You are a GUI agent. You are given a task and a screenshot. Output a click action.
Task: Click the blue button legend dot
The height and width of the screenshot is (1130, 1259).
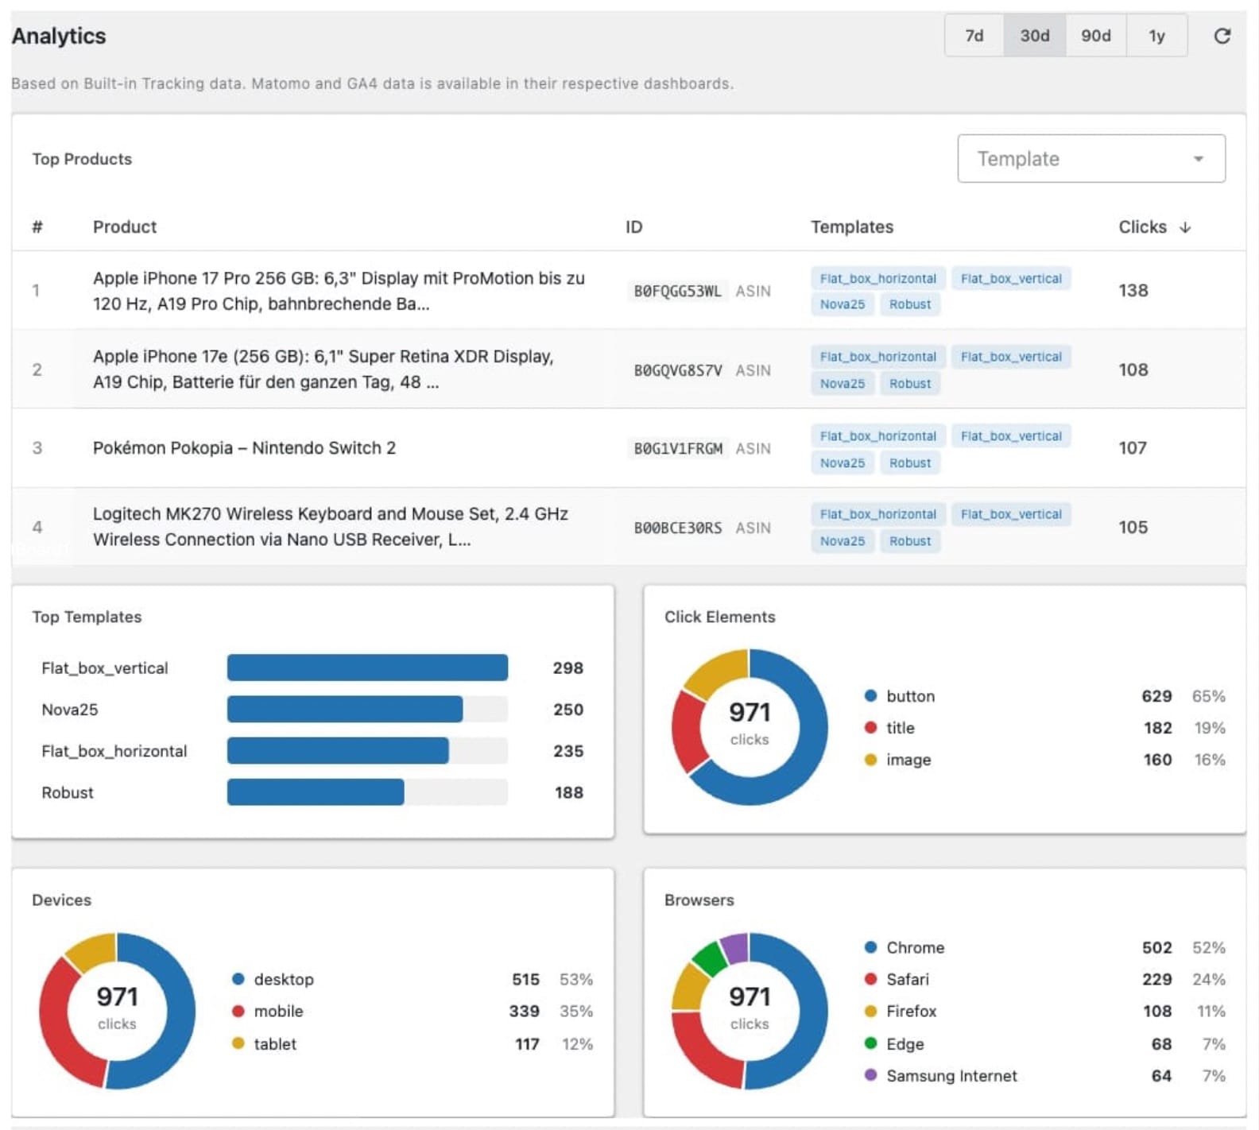(870, 696)
